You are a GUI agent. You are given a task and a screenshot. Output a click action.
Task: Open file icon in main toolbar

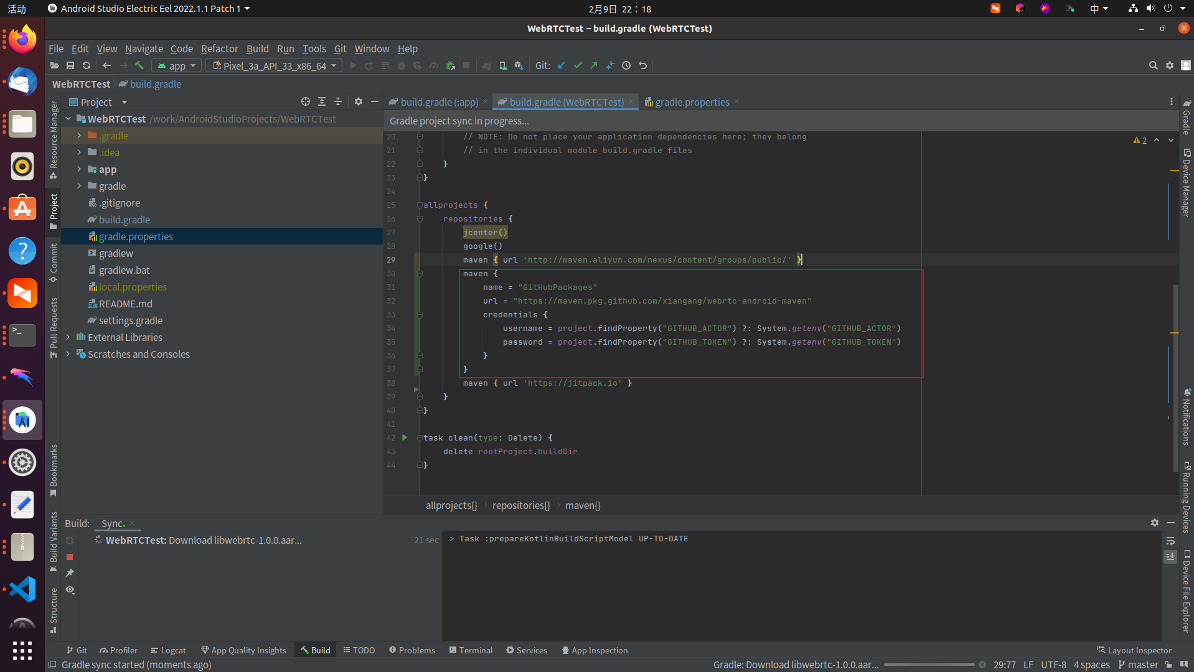coord(55,65)
